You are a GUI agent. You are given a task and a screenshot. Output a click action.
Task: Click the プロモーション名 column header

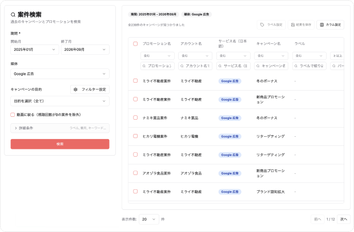[156, 44]
